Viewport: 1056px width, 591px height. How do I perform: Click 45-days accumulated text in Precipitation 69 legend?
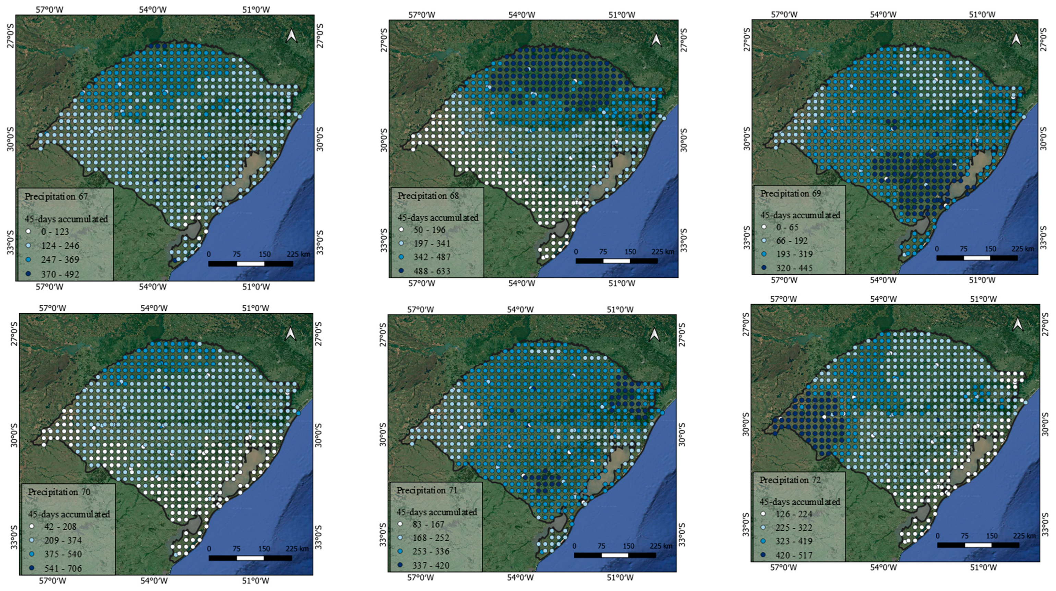point(800,215)
